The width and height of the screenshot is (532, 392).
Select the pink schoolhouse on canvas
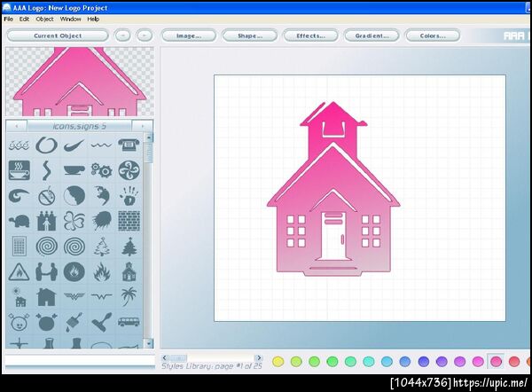point(333,189)
